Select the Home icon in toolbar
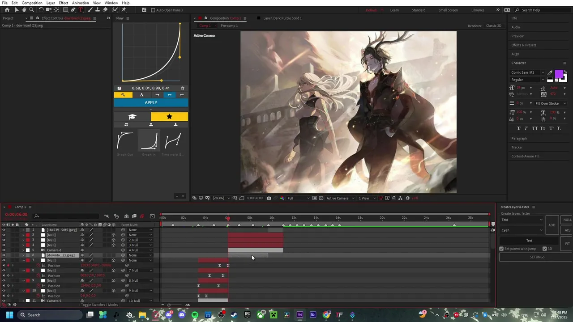 pos(7,10)
